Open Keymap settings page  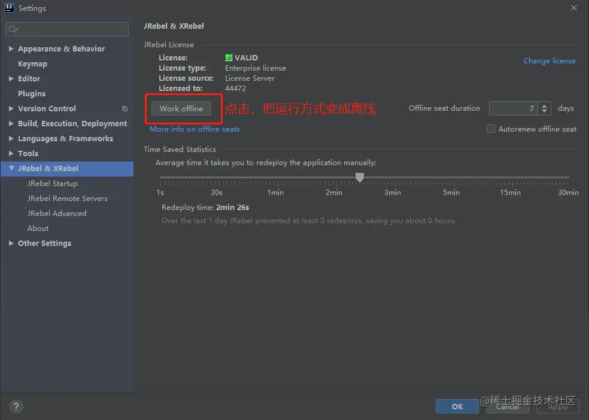coord(33,64)
